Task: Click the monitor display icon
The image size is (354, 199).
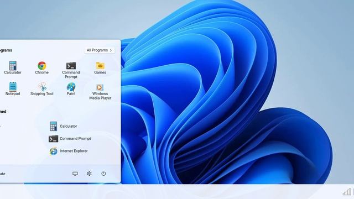Action: (x=75, y=174)
